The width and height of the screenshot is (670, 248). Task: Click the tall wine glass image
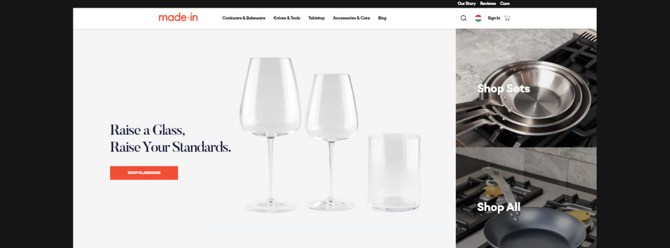(270, 135)
